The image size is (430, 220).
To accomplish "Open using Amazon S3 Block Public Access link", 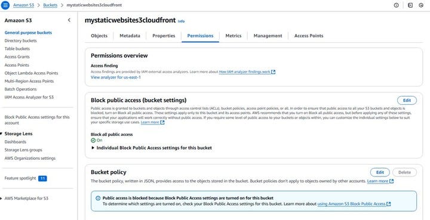I will [351, 204].
